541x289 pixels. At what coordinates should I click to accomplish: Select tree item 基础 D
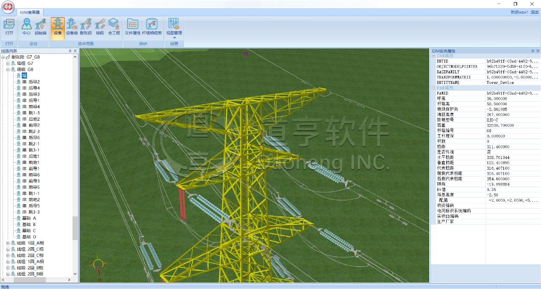point(29,237)
